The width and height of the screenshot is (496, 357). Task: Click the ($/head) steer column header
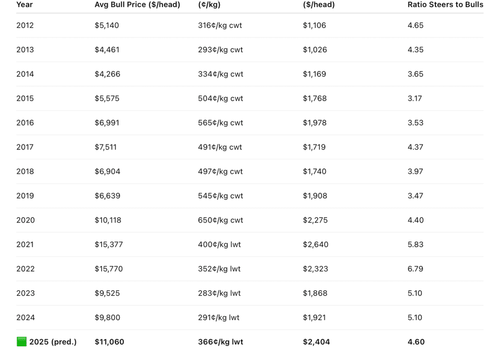point(319,4)
